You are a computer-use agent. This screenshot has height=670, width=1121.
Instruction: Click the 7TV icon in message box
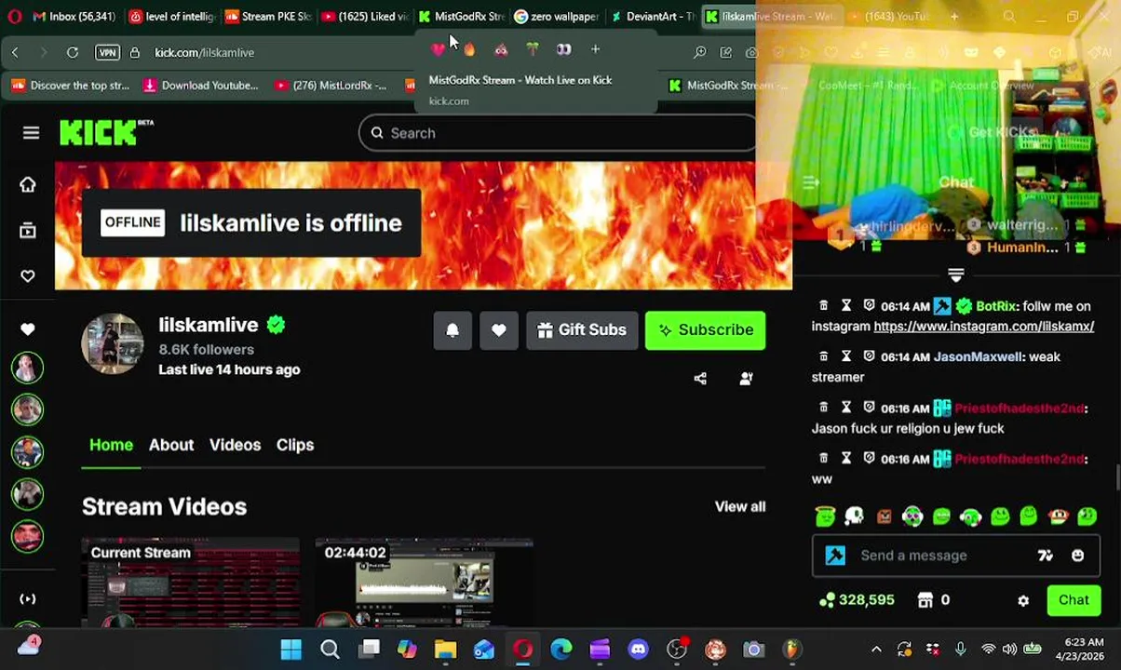(1045, 556)
